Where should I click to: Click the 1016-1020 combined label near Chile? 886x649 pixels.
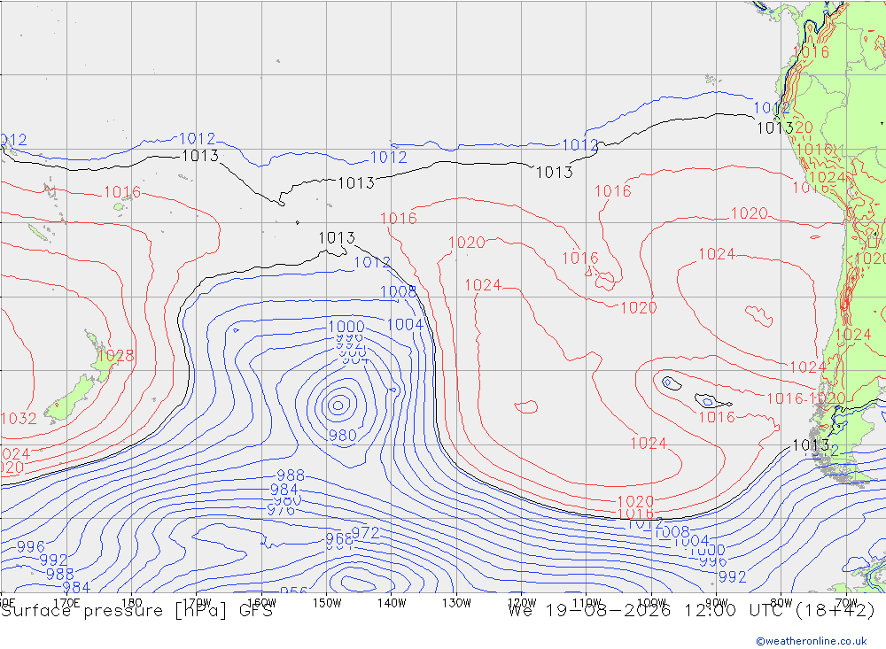(805, 398)
